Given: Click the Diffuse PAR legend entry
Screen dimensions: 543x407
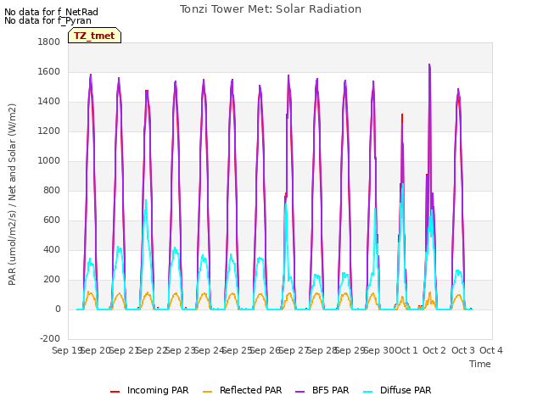Looking at the screenshot, I should [397, 390].
